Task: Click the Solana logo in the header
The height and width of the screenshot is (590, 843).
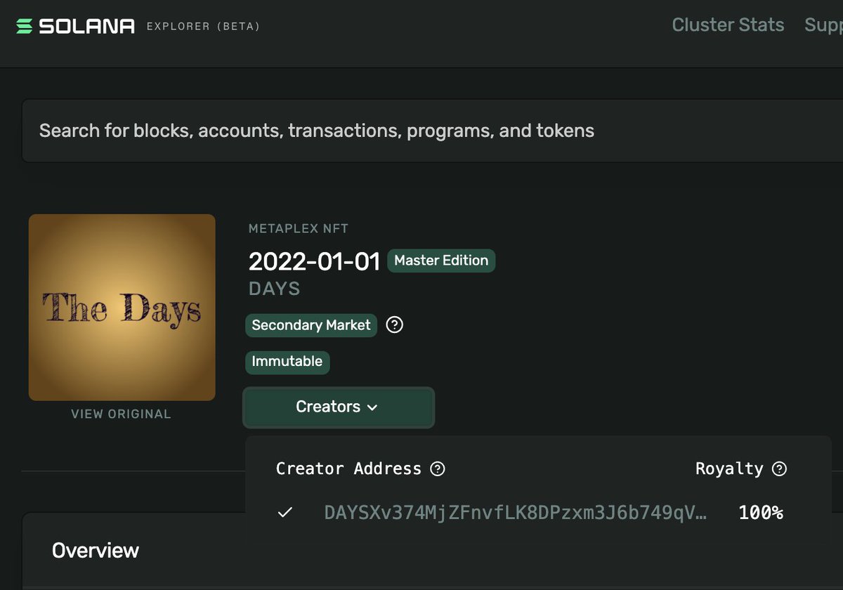Action: (x=75, y=27)
